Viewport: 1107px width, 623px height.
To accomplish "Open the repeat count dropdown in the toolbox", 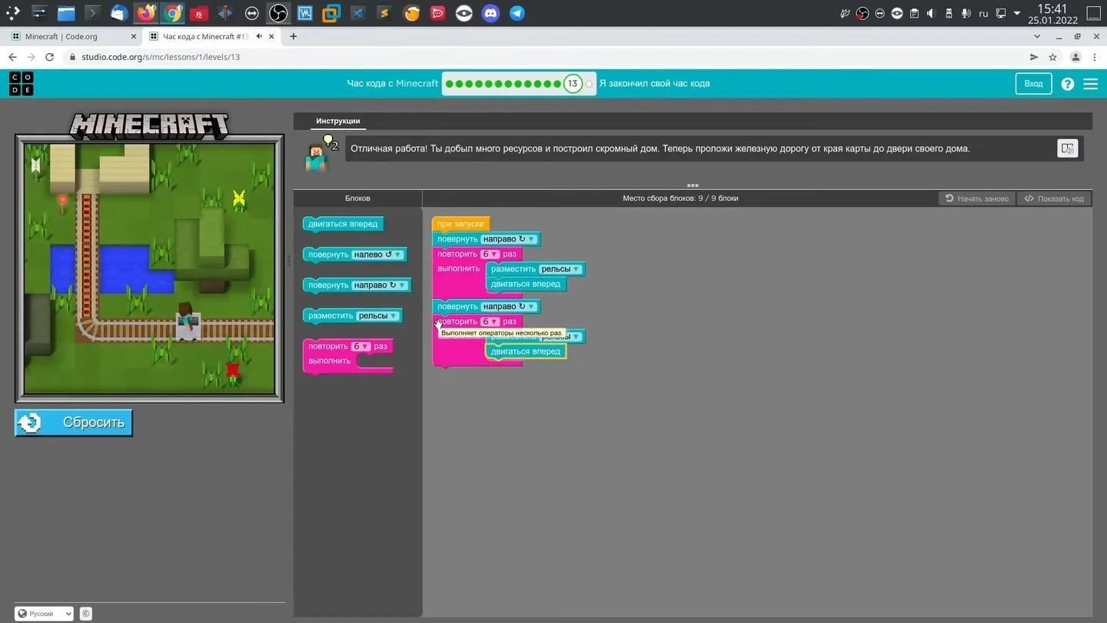I will 361,347.
